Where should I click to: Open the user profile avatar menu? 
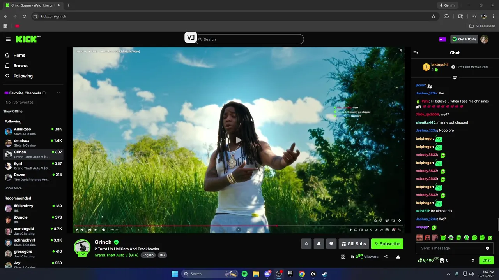coord(484,39)
